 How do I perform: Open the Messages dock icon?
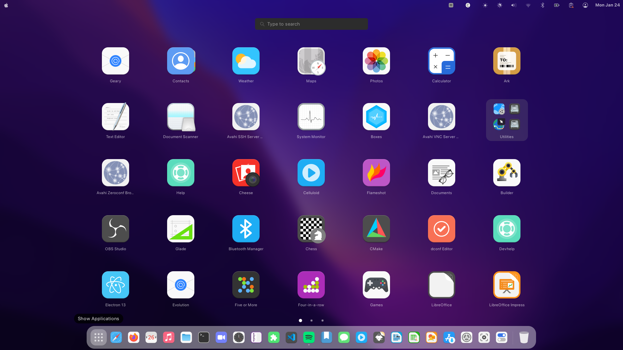point(344,338)
